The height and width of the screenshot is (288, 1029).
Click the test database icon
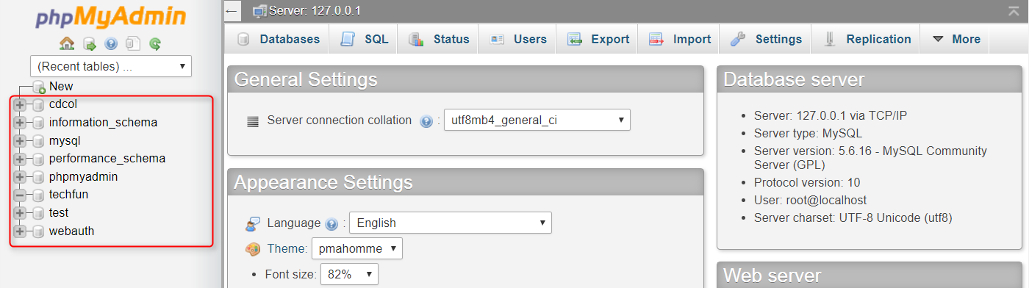point(38,213)
